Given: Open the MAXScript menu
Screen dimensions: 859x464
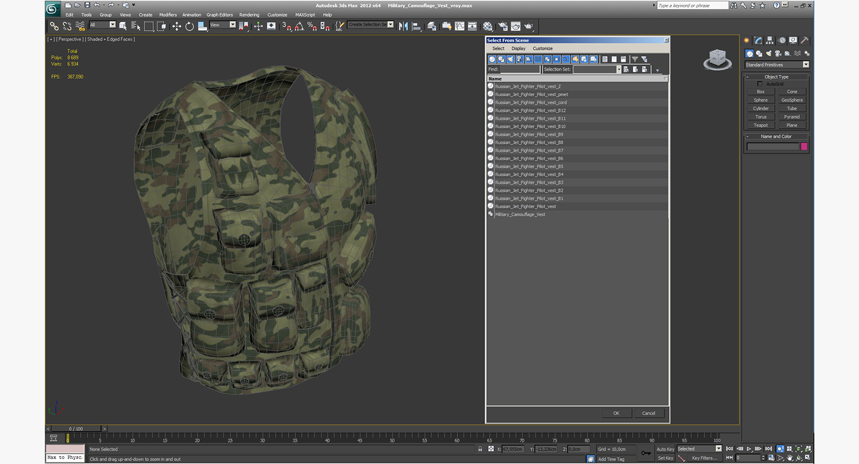Looking at the screenshot, I should point(305,14).
